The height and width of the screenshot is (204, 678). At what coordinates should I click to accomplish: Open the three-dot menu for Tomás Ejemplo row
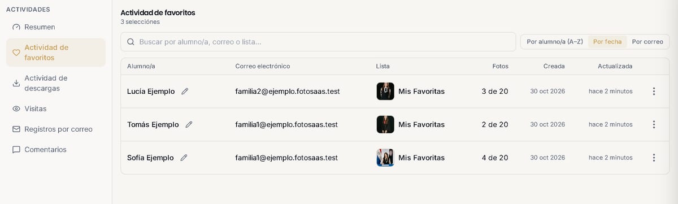pyautogui.click(x=654, y=124)
